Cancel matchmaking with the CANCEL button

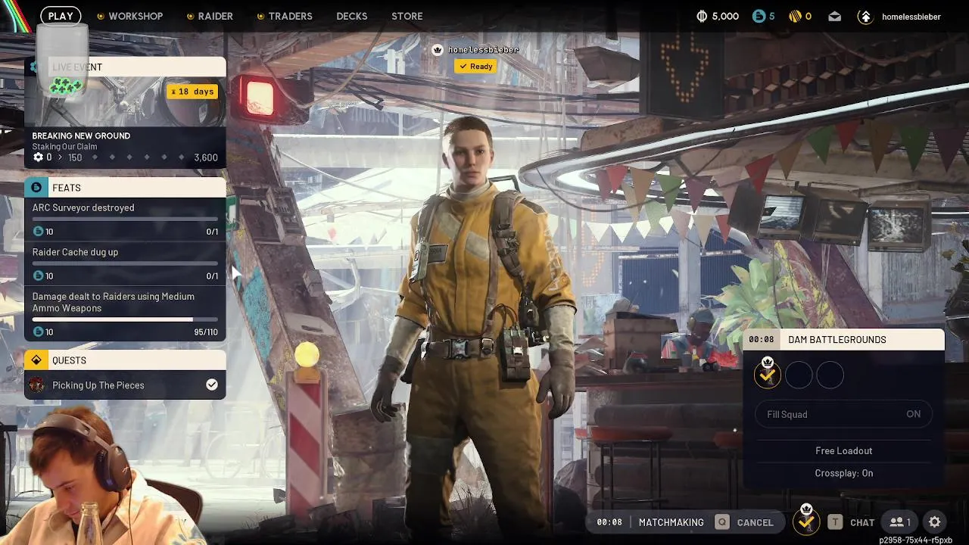[756, 522]
